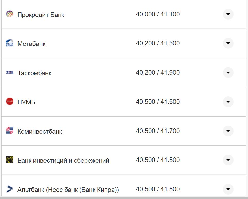Open the Таскомбанк dropdown arrow
This screenshot has height=199, width=248.
228,73
